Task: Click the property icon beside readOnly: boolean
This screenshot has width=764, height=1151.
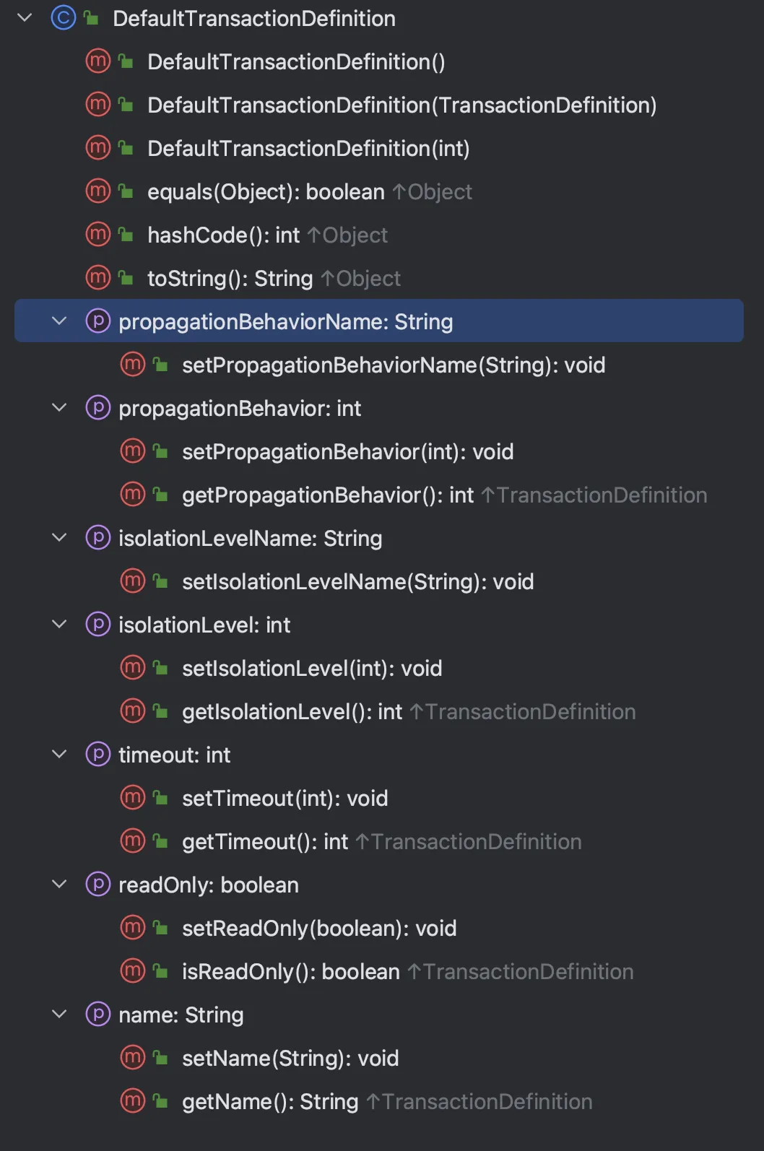Action: [97, 885]
